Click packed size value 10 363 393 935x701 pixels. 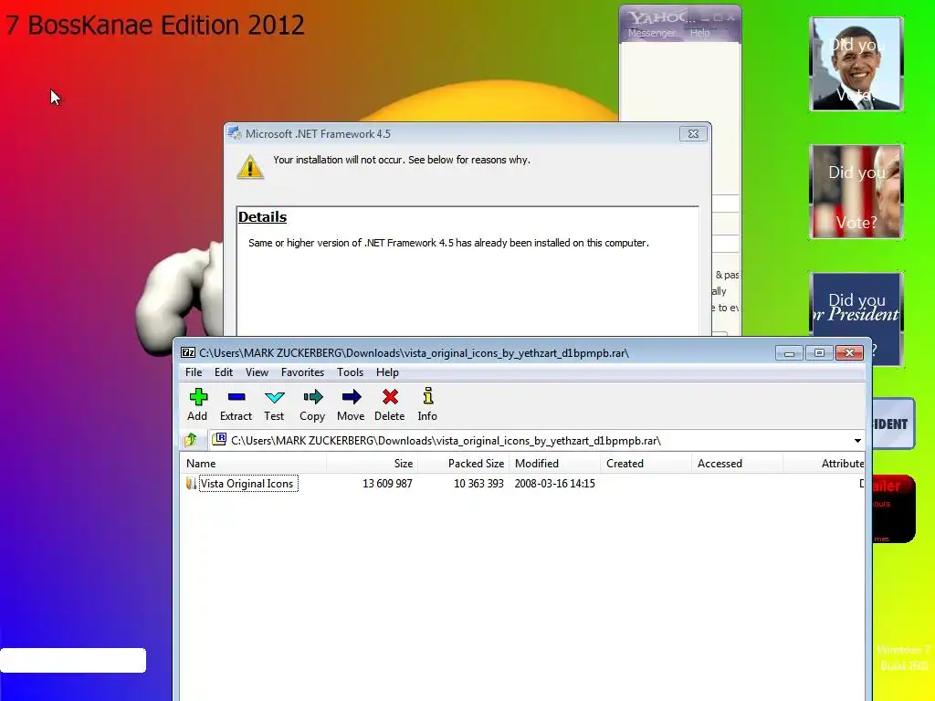coord(478,484)
